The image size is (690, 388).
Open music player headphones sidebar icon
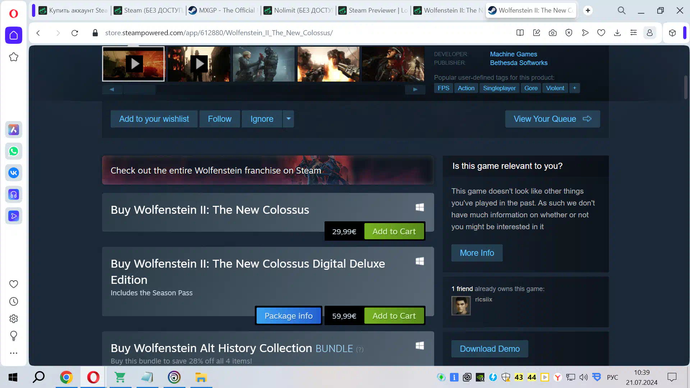(14, 194)
